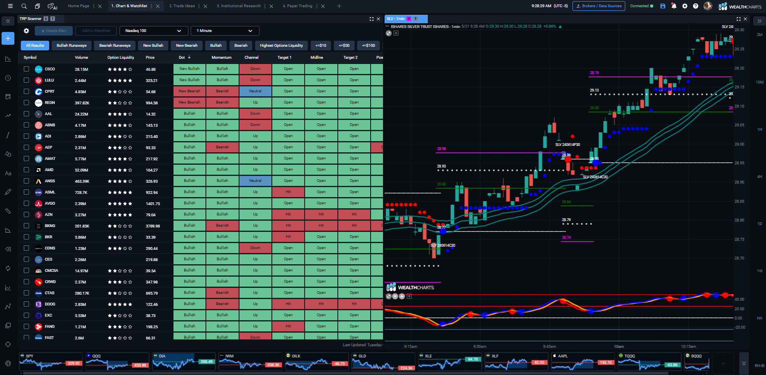This screenshot has width=766, height=375.
Task: Open the AI chat assistant
Action: [52, 6]
